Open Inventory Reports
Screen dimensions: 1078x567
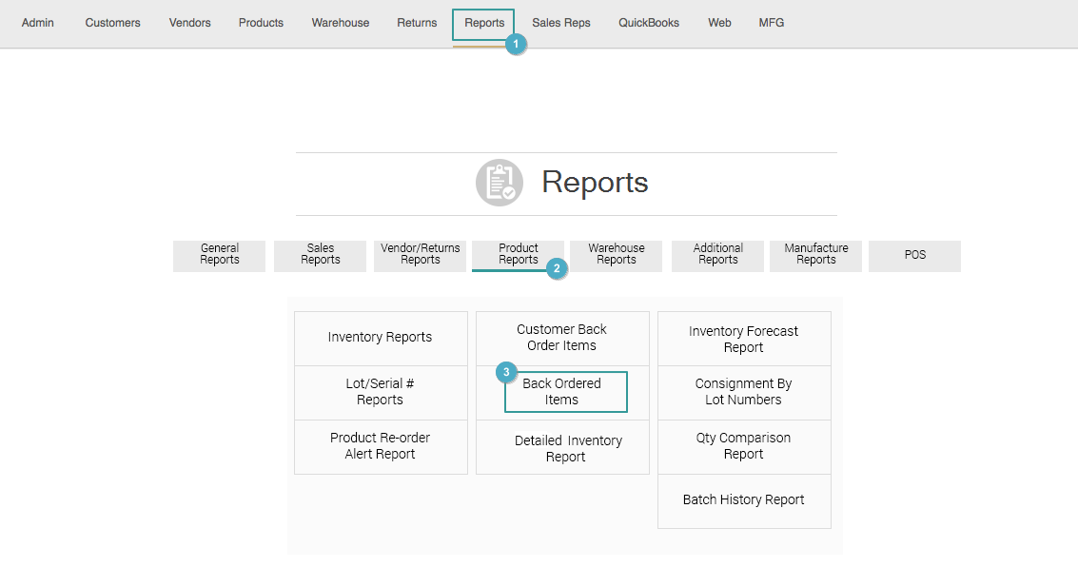coord(381,338)
